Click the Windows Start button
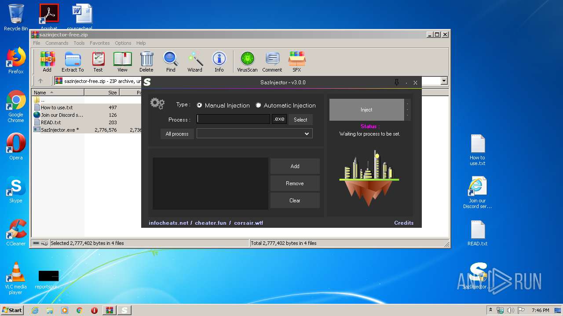This screenshot has height=316, width=563. [x=12, y=310]
